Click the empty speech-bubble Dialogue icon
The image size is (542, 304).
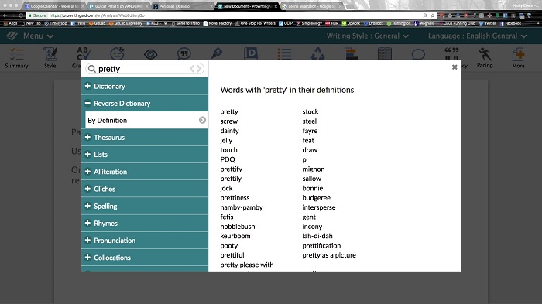(418, 54)
